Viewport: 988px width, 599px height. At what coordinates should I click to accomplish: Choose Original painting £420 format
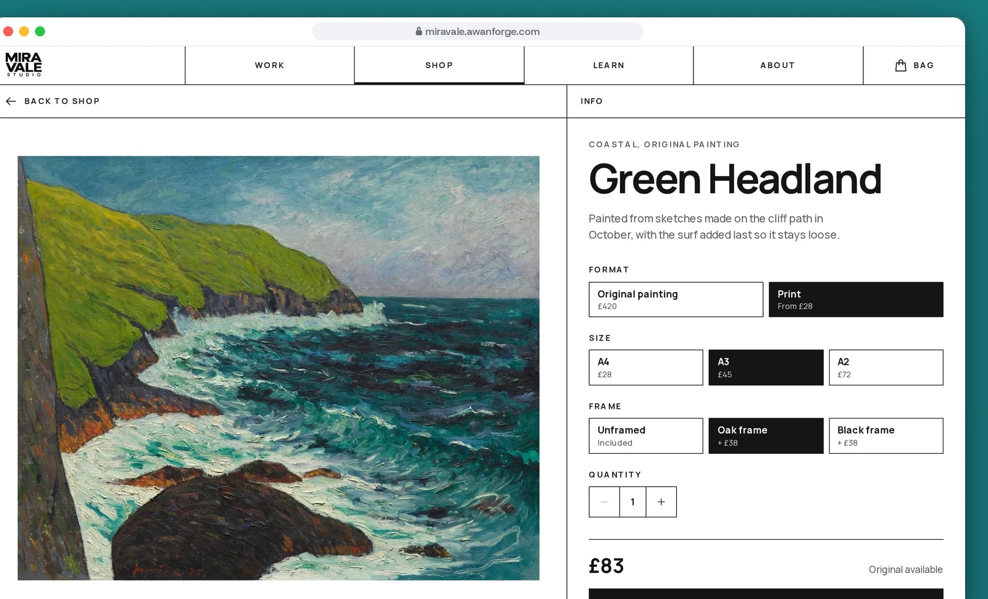[x=676, y=299]
